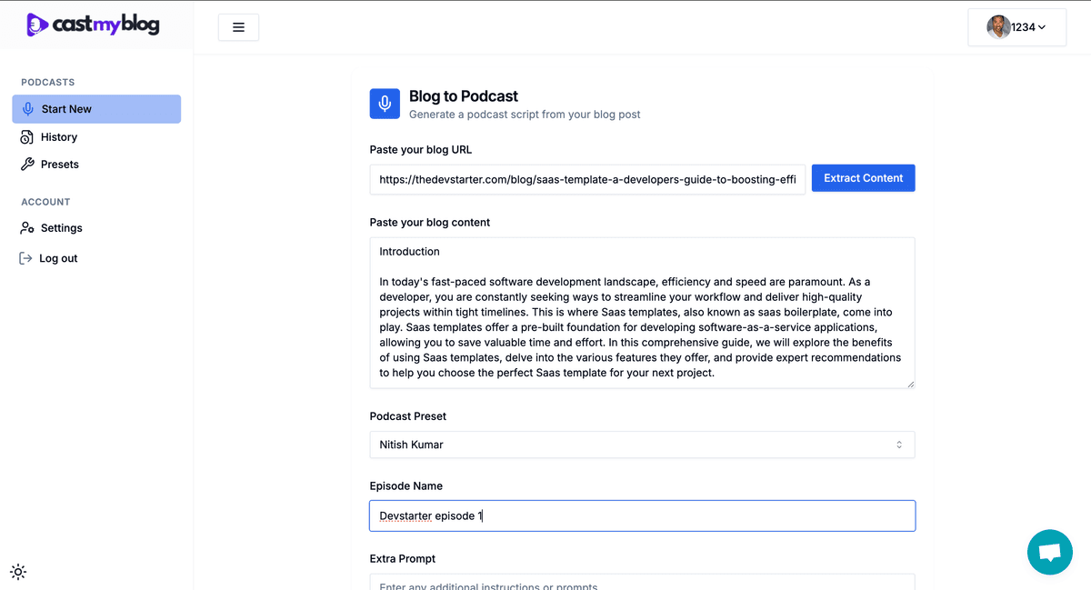1091x590 pixels.
Task: Click inside the blog content text area
Action: click(642, 313)
